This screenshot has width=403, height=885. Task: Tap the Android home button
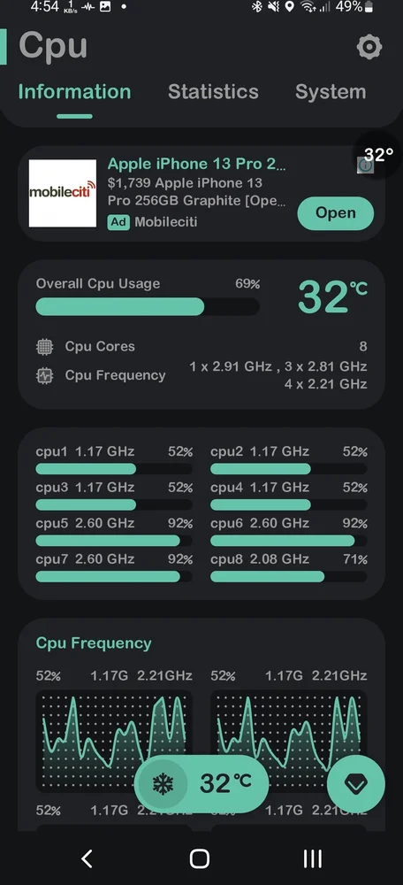click(x=200, y=858)
